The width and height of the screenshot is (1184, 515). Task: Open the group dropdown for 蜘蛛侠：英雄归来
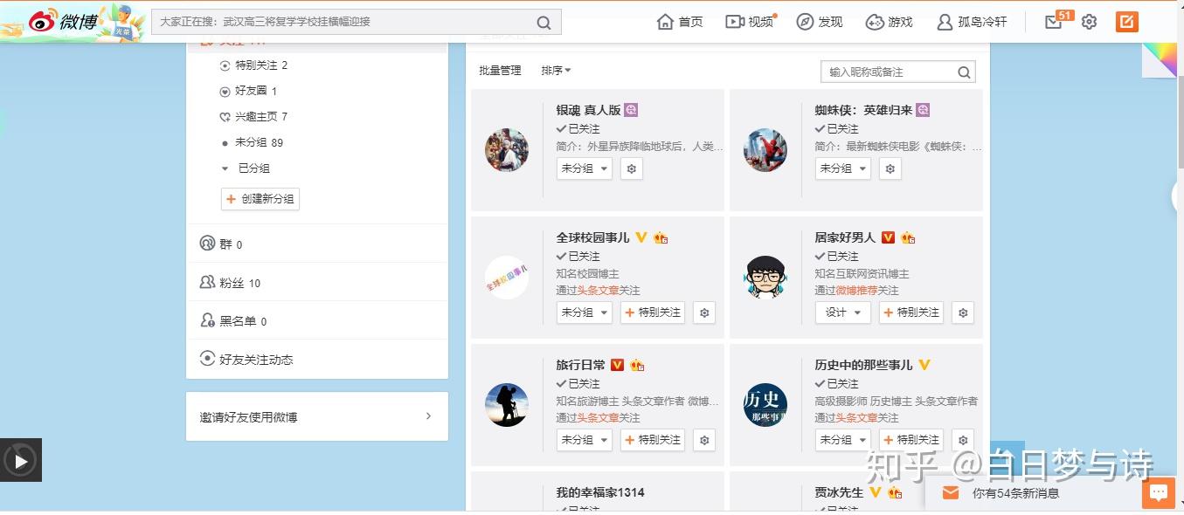[843, 168]
